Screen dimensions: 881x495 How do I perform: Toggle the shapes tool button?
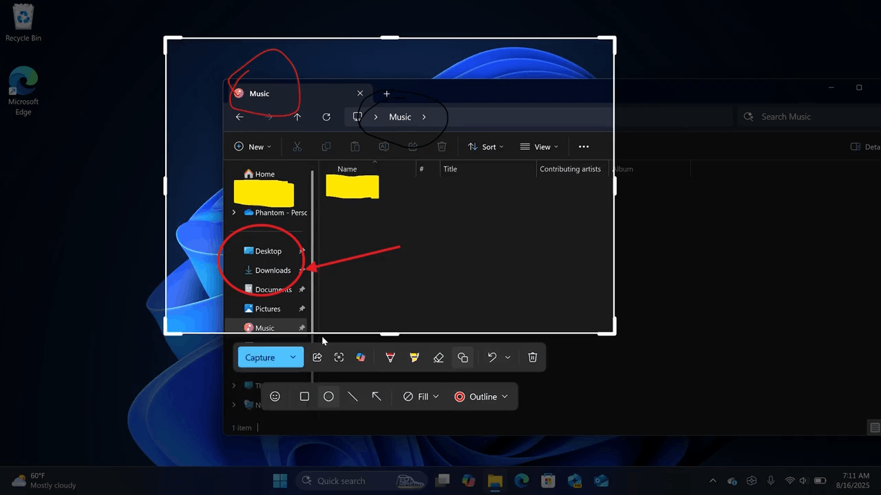[x=463, y=357]
